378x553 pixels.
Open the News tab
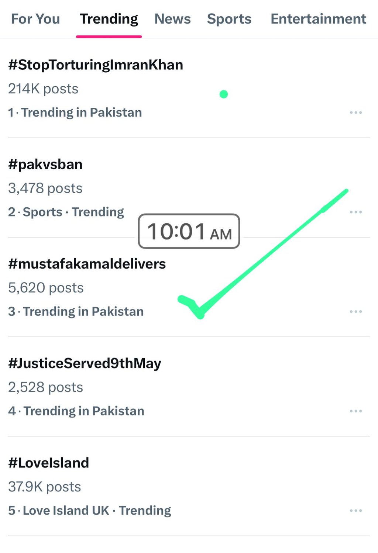pos(172,19)
